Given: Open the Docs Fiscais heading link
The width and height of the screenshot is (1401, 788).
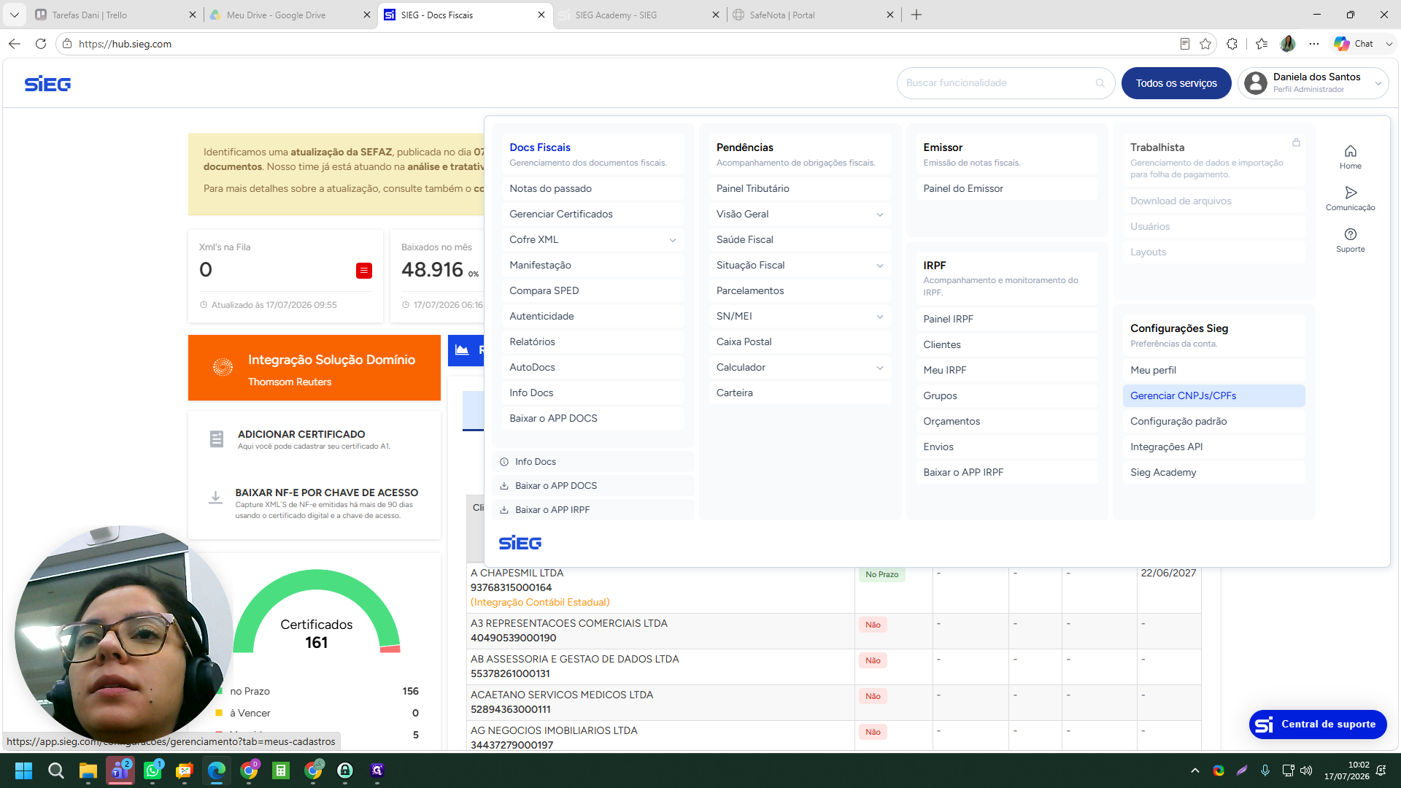Looking at the screenshot, I should 540,147.
